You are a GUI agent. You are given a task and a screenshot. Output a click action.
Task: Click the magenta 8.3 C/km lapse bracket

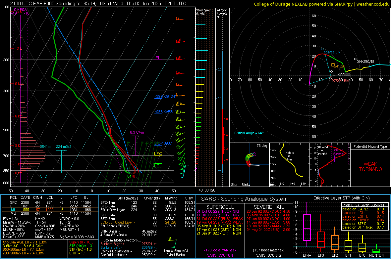[135, 146]
